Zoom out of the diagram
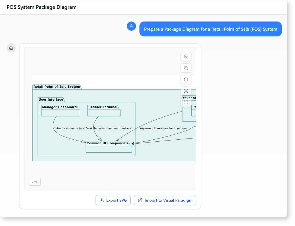295x226 pixels. pos(186,68)
